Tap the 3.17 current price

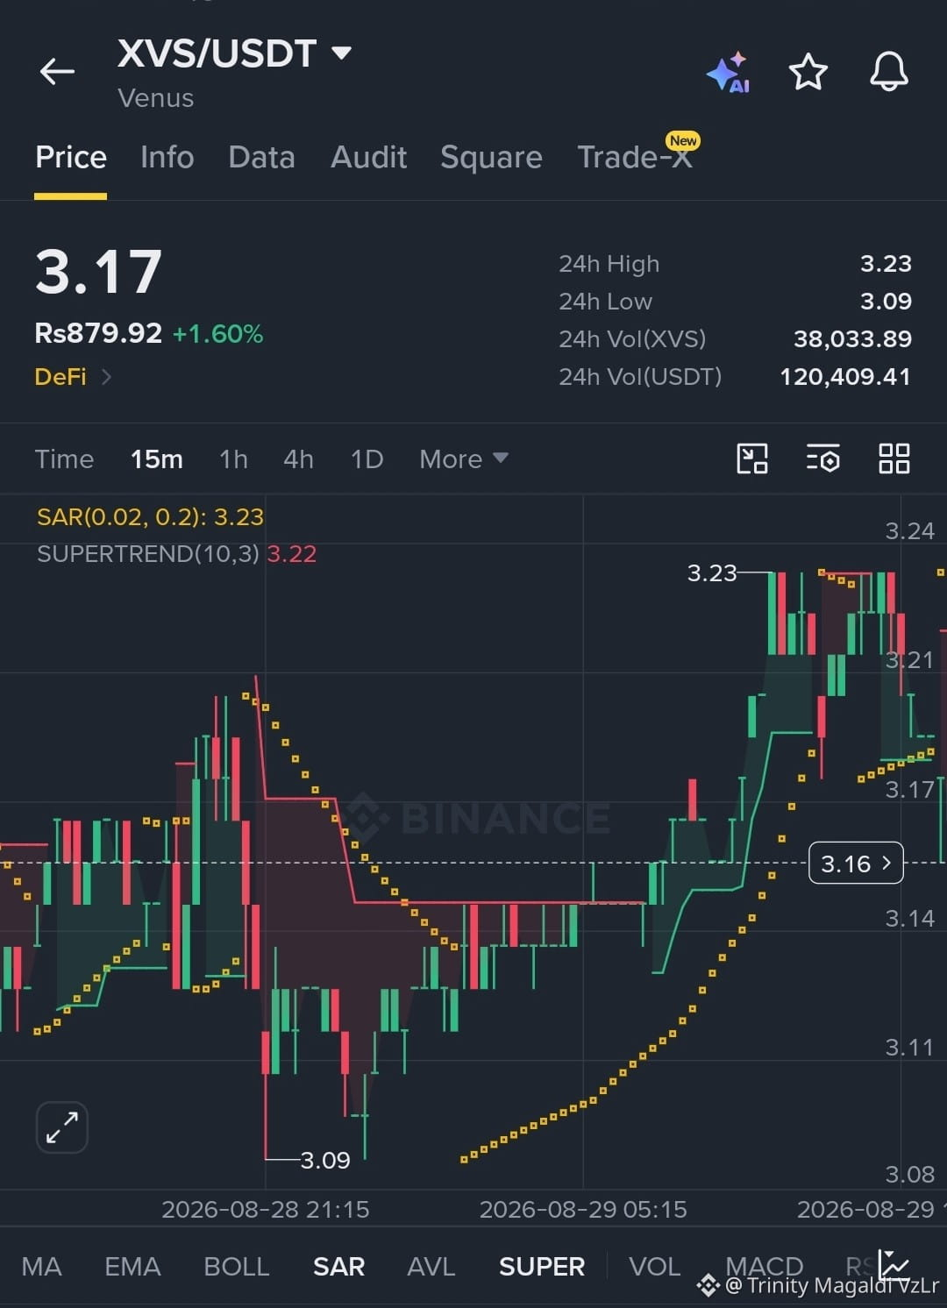coord(98,271)
